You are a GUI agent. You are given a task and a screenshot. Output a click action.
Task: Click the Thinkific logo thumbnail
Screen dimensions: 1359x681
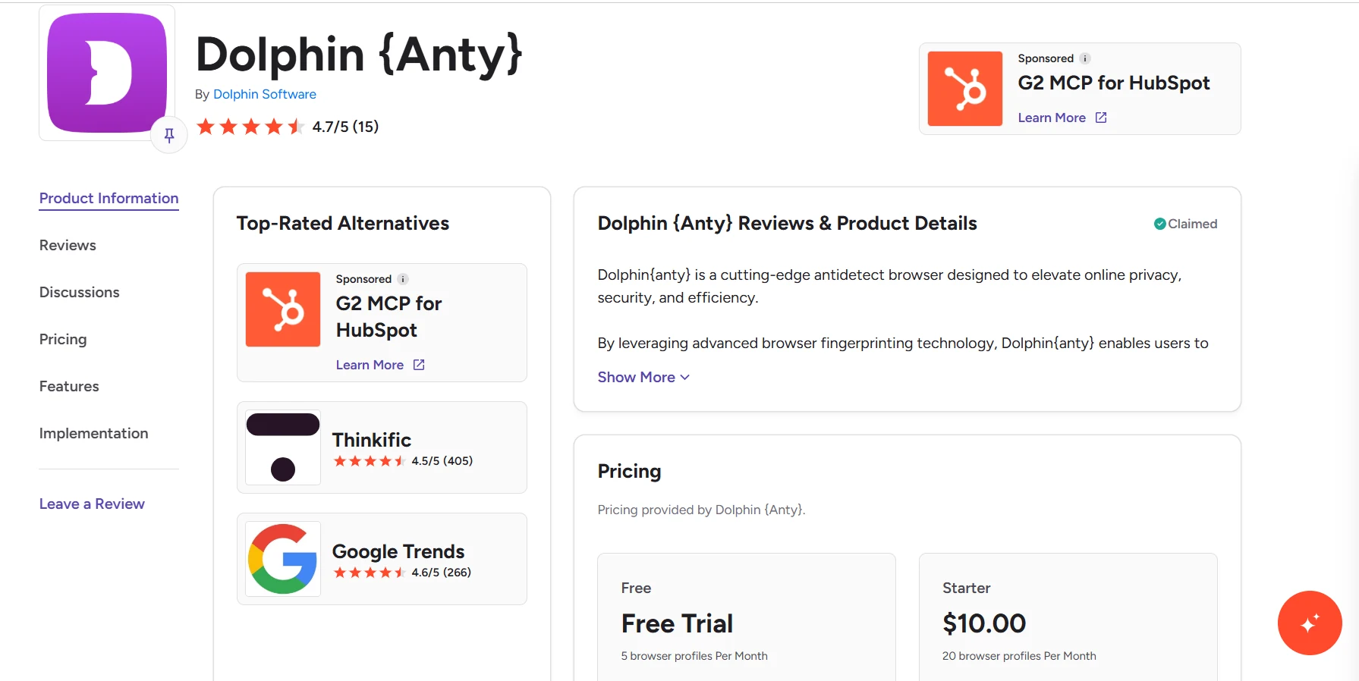(283, 447)
